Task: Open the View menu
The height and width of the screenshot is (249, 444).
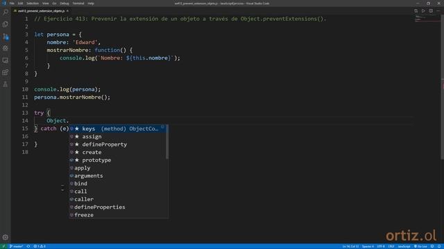Action: [45, 3]
